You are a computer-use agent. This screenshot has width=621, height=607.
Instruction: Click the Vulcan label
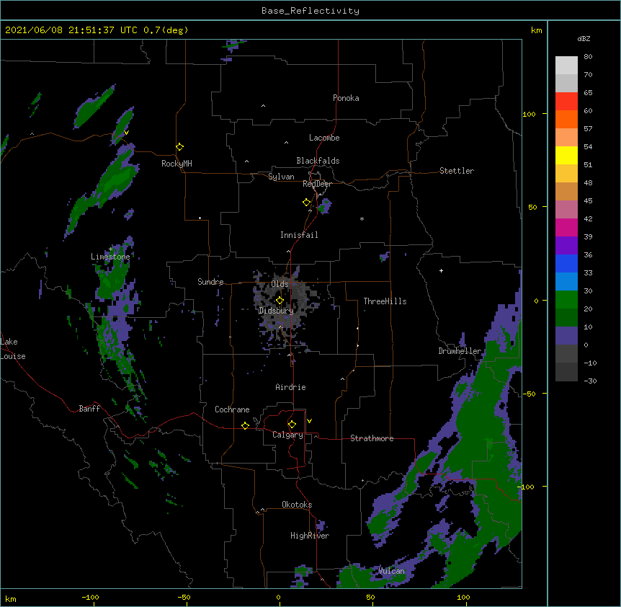tap(391, 571)
